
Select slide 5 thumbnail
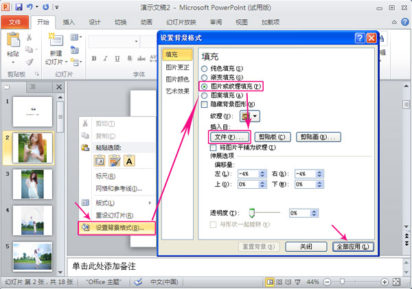32,257
